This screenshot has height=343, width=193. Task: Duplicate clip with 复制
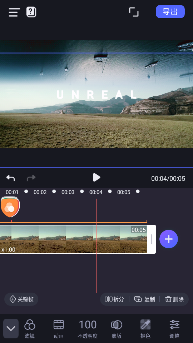point(144,299)
